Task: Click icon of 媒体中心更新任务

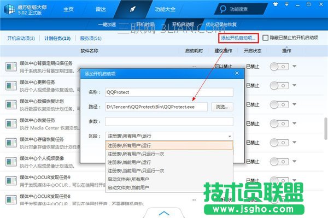Action: pyautogui.click(x=11, y=86)
